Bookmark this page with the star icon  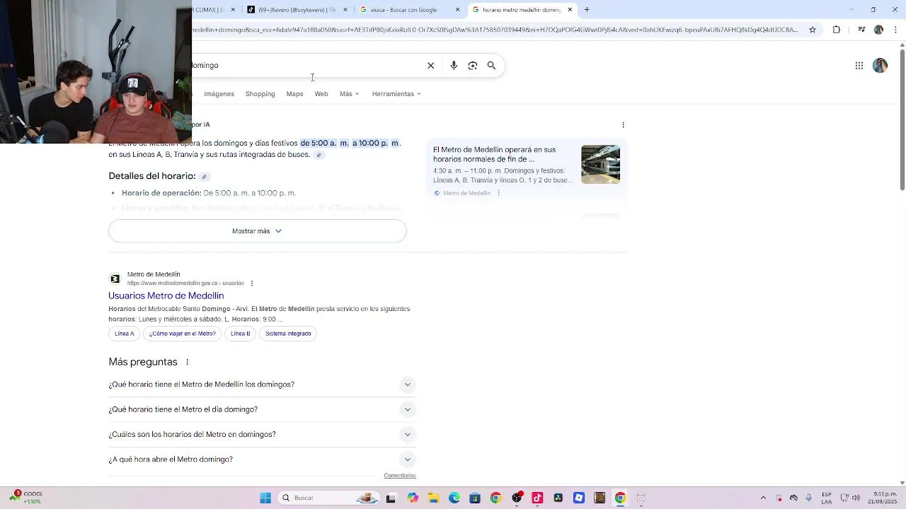coord(813,30)
